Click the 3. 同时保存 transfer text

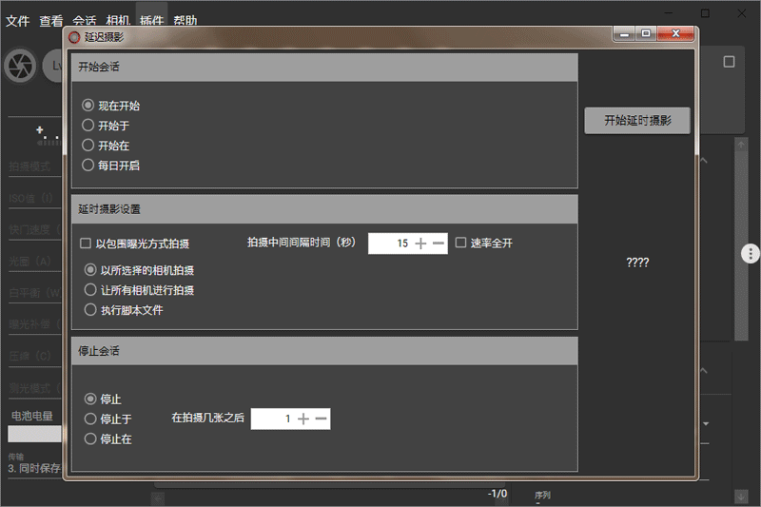[x=34, y=468]
